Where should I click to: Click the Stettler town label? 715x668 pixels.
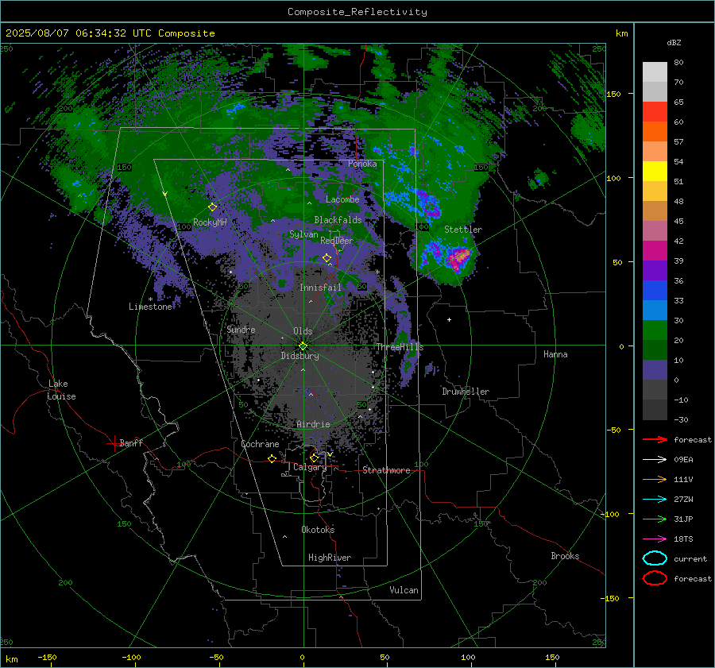463,230
